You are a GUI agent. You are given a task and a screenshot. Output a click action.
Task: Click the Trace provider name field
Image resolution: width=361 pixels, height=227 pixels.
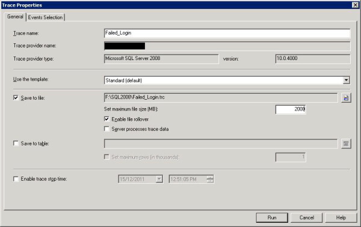(227, 46)
